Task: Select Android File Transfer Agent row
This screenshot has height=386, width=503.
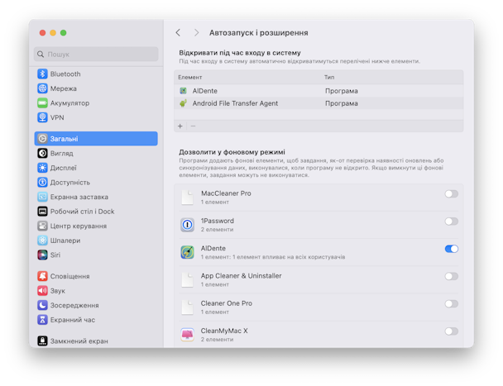Action: click(319, 103)
